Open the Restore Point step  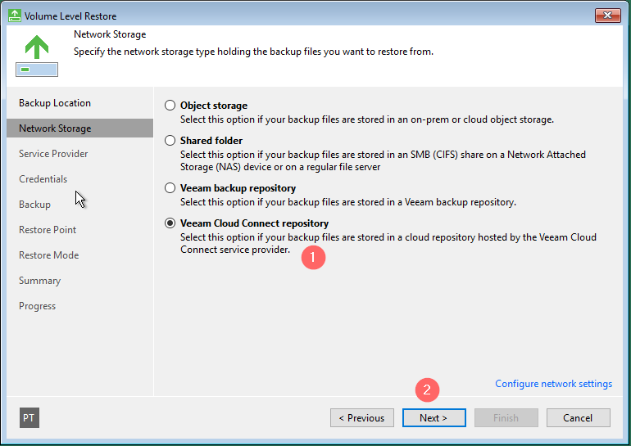pyautogui.click(x=48, y=229)
